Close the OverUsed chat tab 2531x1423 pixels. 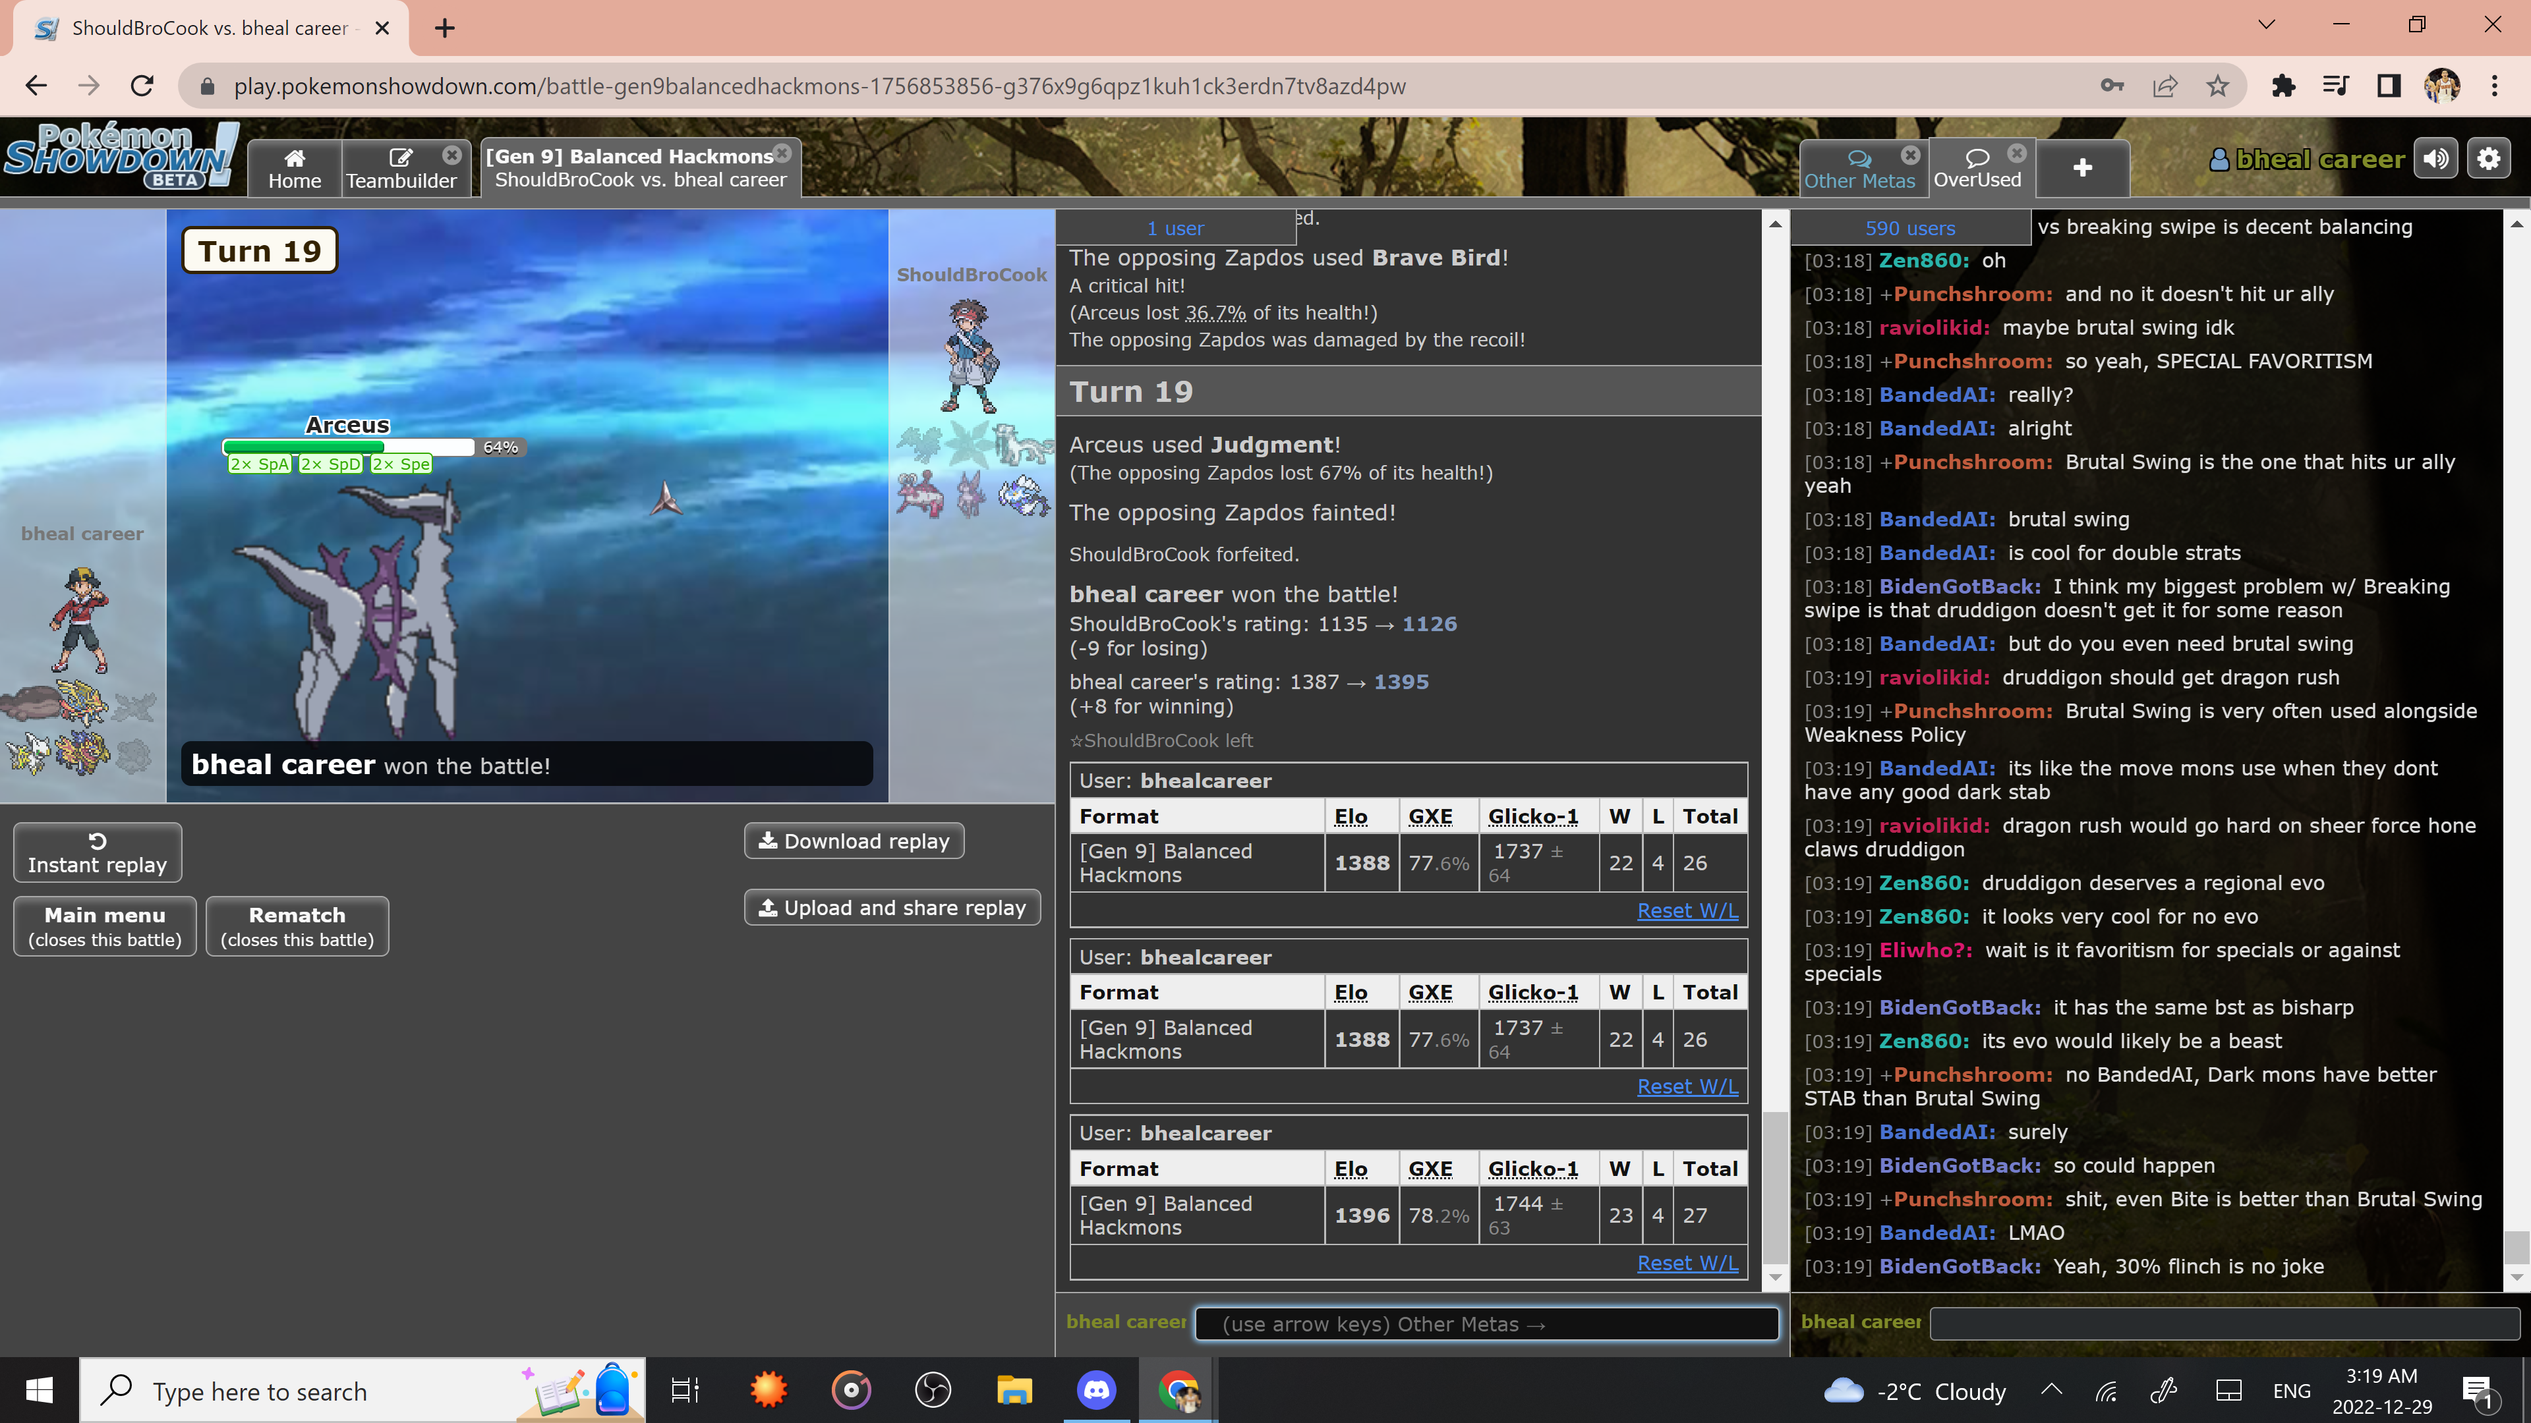2017,153
